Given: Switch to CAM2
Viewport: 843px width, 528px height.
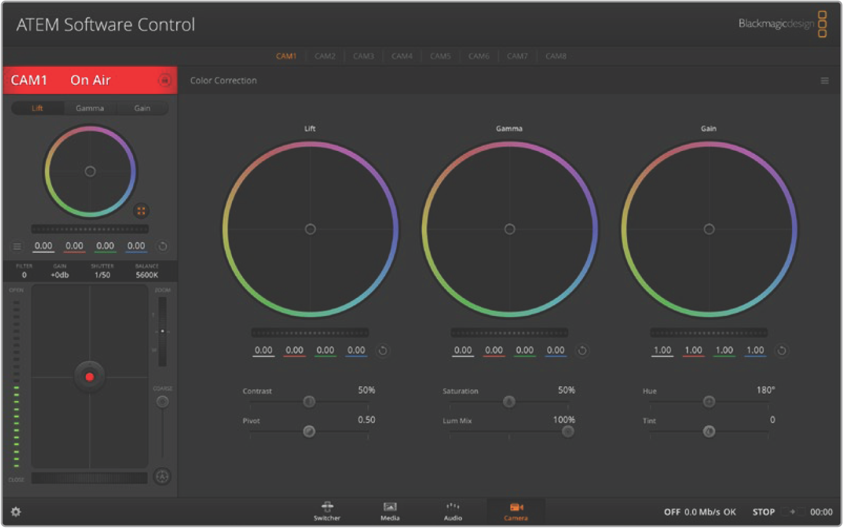Looking at the screenshot, I should (x=325, y=56).
